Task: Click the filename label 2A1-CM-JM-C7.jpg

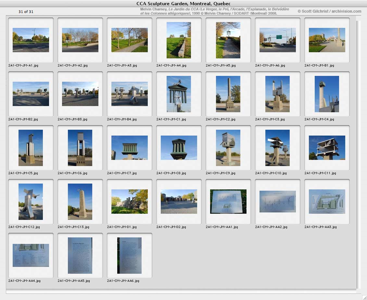Action: pyautogui.click(x=122, y=173)
